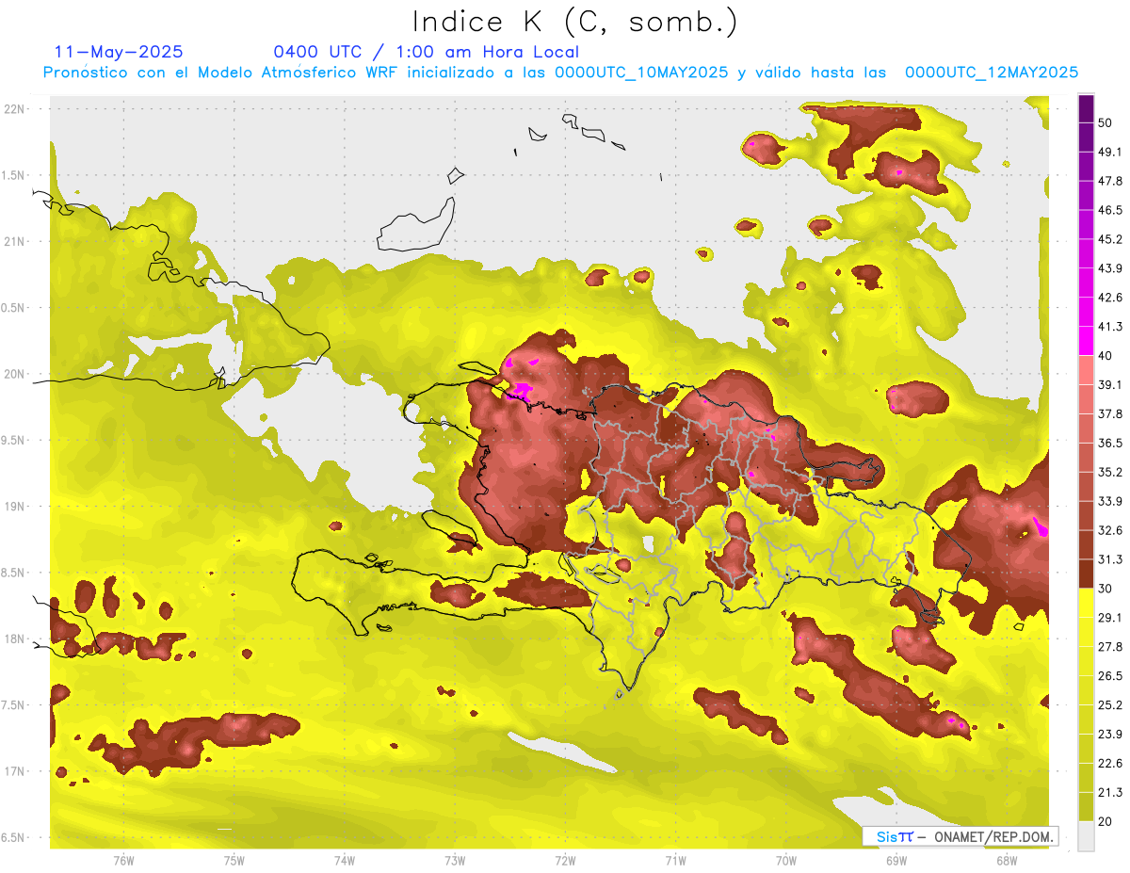Click the '49.1' color scale value
This screenshot has width=1130, height=873.
click(x=1110, y=152)
